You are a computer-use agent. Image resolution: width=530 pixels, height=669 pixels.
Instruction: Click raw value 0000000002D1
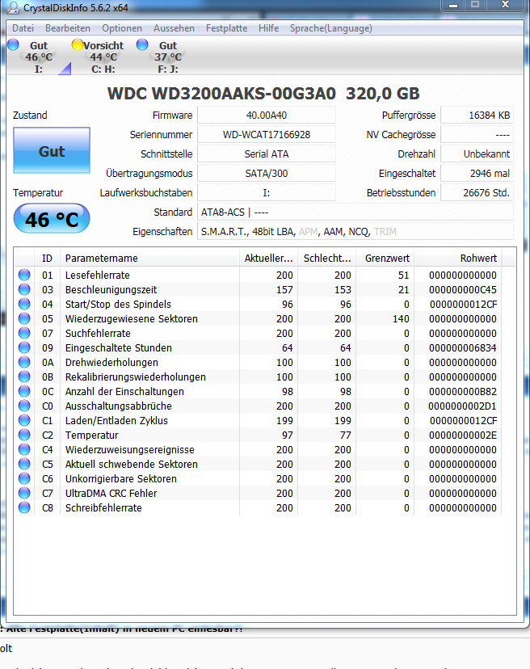click(463, 406)
